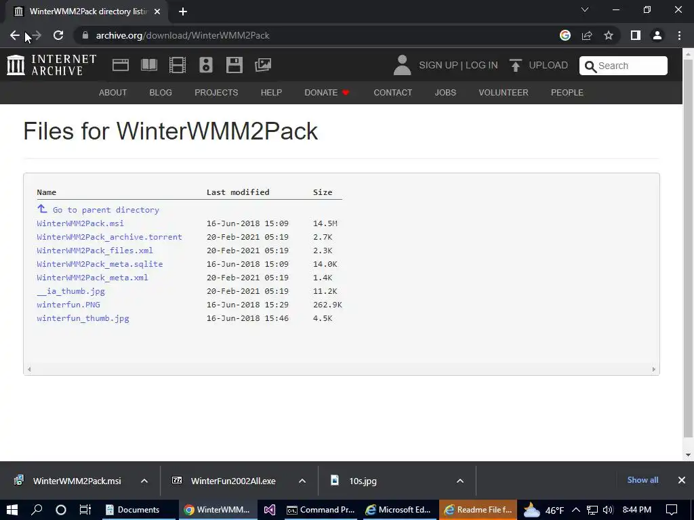Expand options for WinterWMM2Pack.msi download
The width and height of the screenshot is (694, 520).
pos(144,481)
